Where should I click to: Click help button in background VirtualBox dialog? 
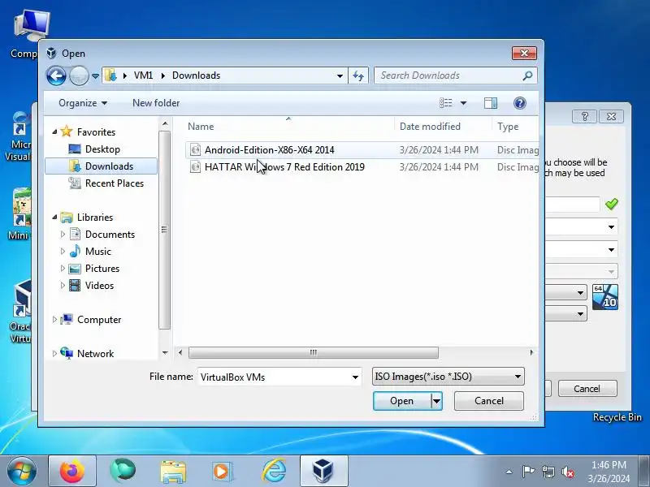click(584, 116)
